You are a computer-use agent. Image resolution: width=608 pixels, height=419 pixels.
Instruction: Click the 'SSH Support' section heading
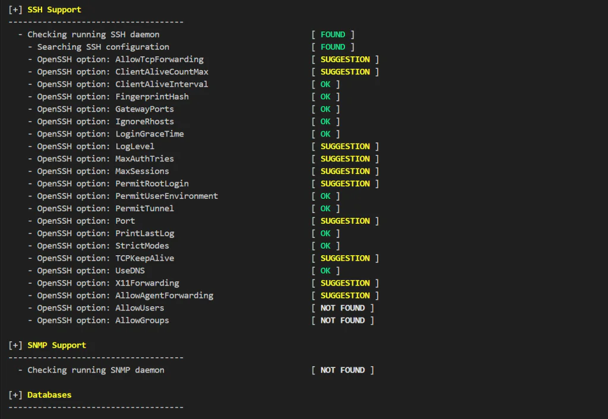click(54, 9)
